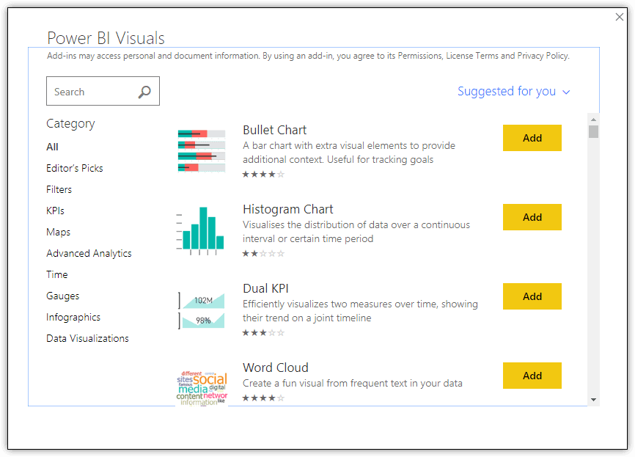This screenshot has height=457, width=635.
Task: Choose the Advanced Analytics category
Action: [89, 253]
